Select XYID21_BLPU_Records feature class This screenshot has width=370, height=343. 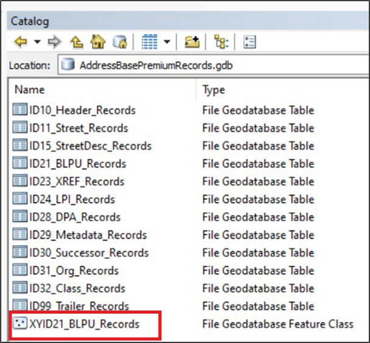coord(84,324)
